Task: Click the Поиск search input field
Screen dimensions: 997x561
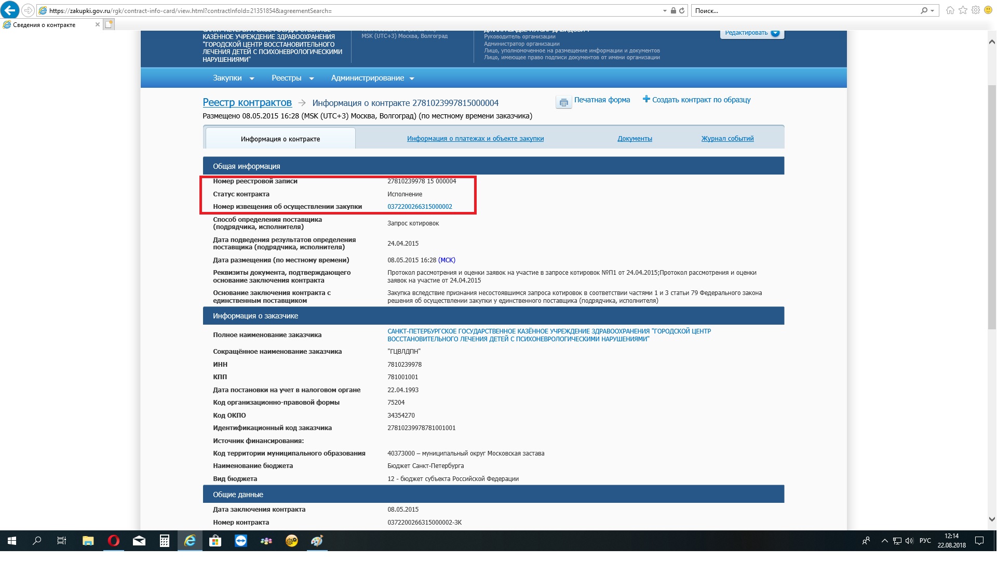Action: click(805, 10)
